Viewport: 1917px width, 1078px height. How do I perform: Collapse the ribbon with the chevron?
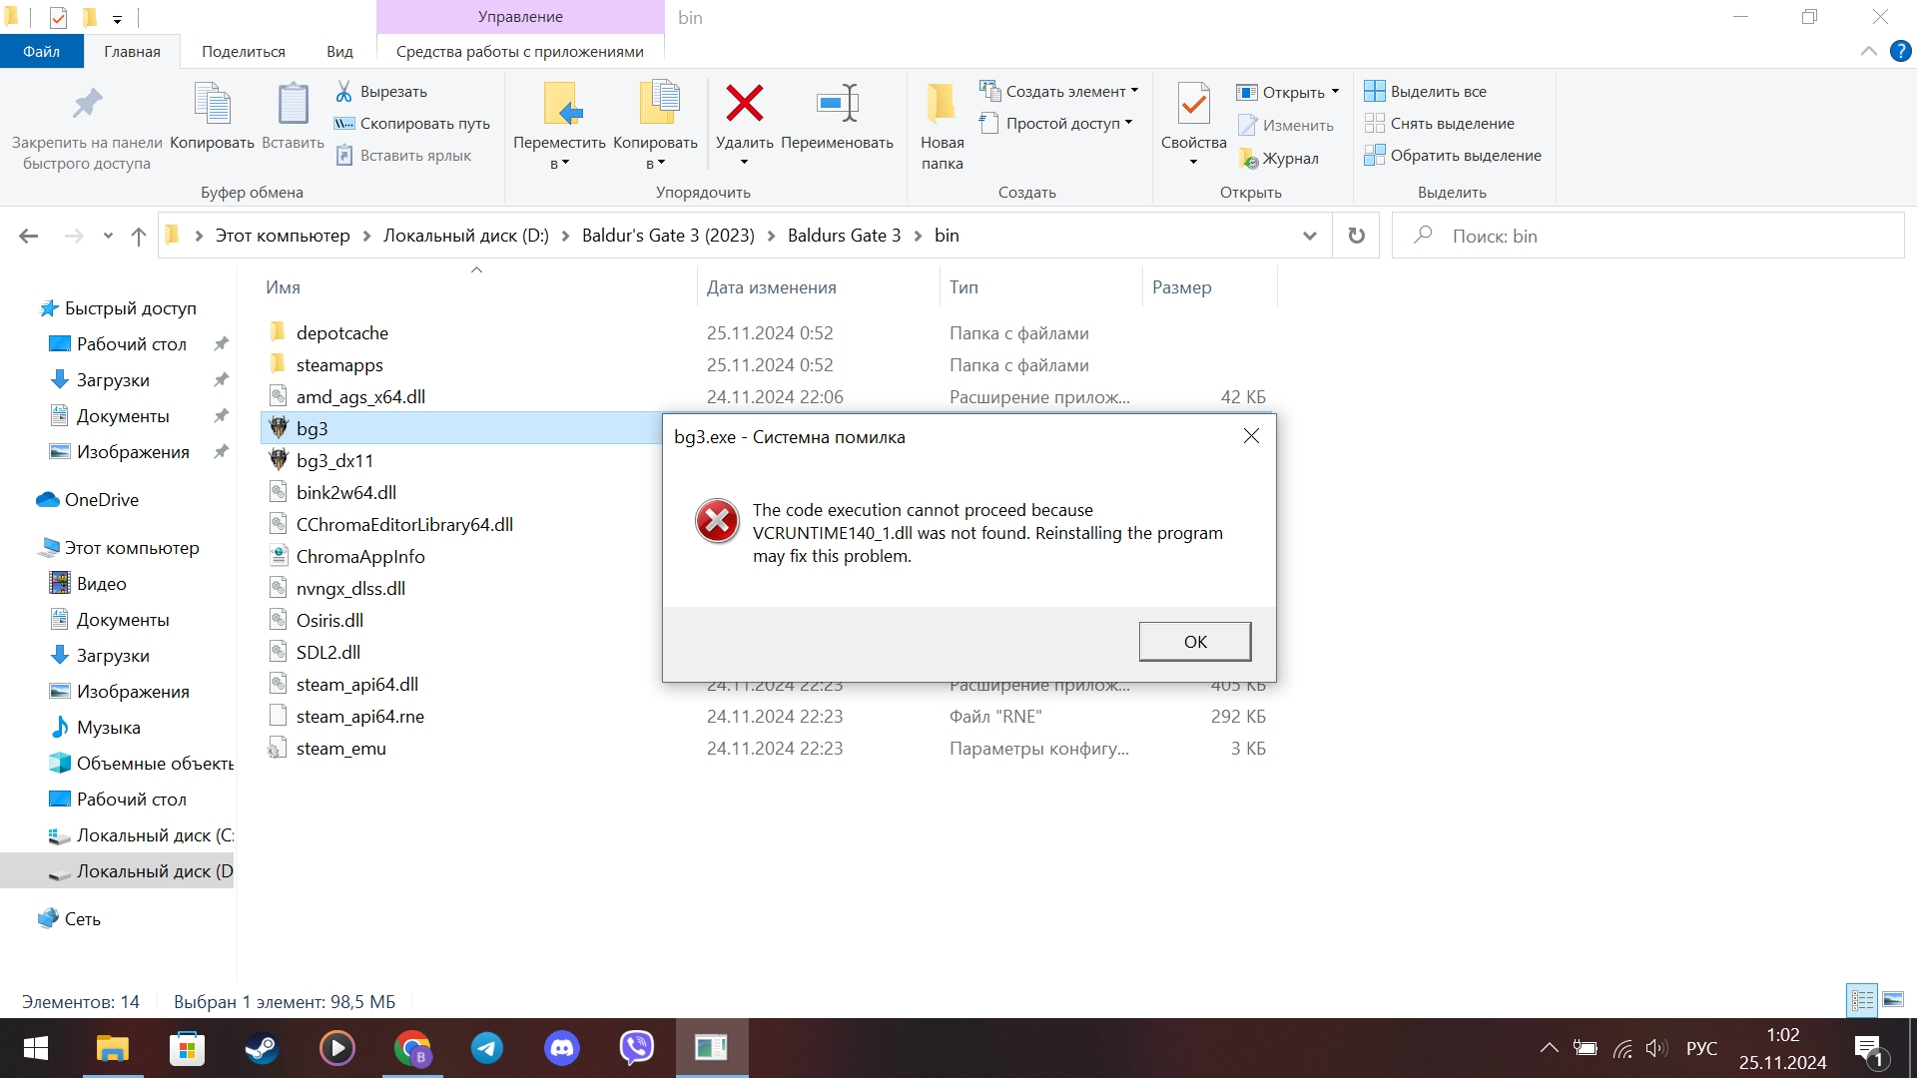coord(1868,51)
